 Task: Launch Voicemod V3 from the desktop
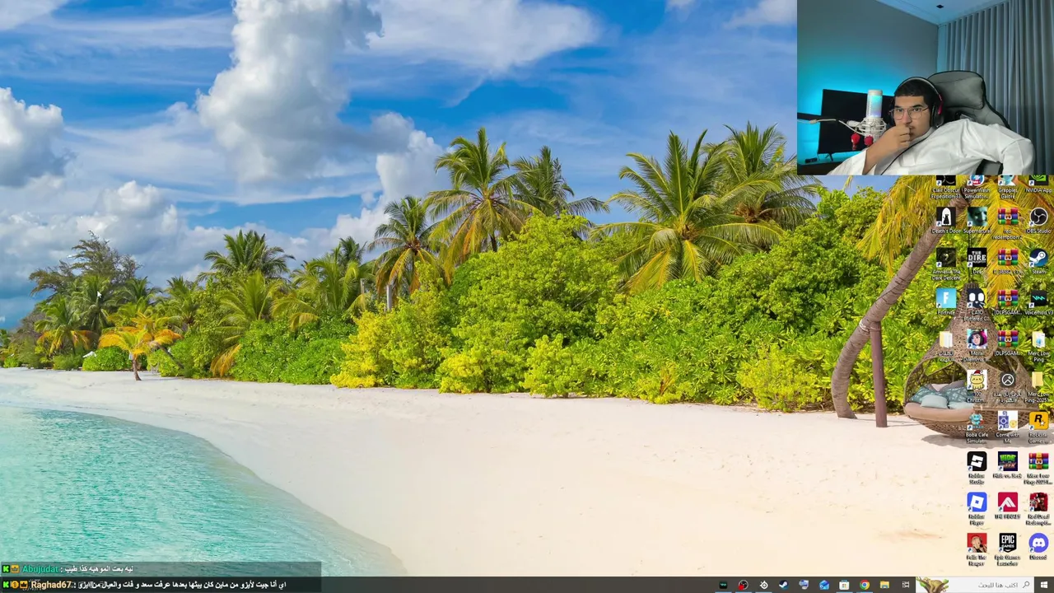click(1038, 301)
